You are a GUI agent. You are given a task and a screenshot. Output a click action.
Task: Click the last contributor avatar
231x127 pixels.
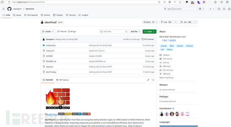point(187,114)
